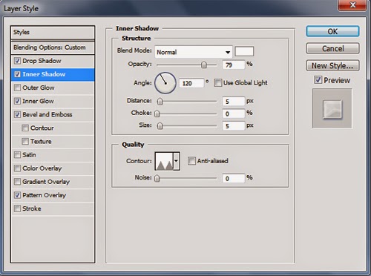Viewport: 371px width, 276px height.
Task: Open the Contour curve thumbnail picker
Action: 164,161
